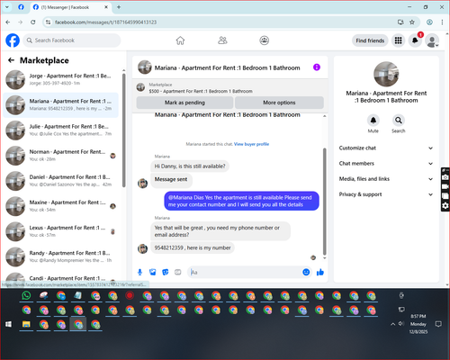Open the taskbar volume icon
The image size is (450, 360).
pyautogui.click(x=401, y=324)
